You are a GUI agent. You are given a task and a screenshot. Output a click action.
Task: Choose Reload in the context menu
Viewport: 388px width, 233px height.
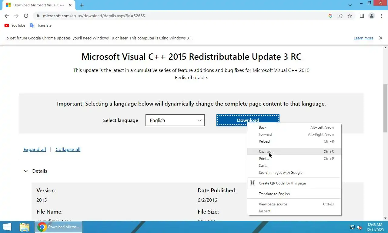click(294, 141)
